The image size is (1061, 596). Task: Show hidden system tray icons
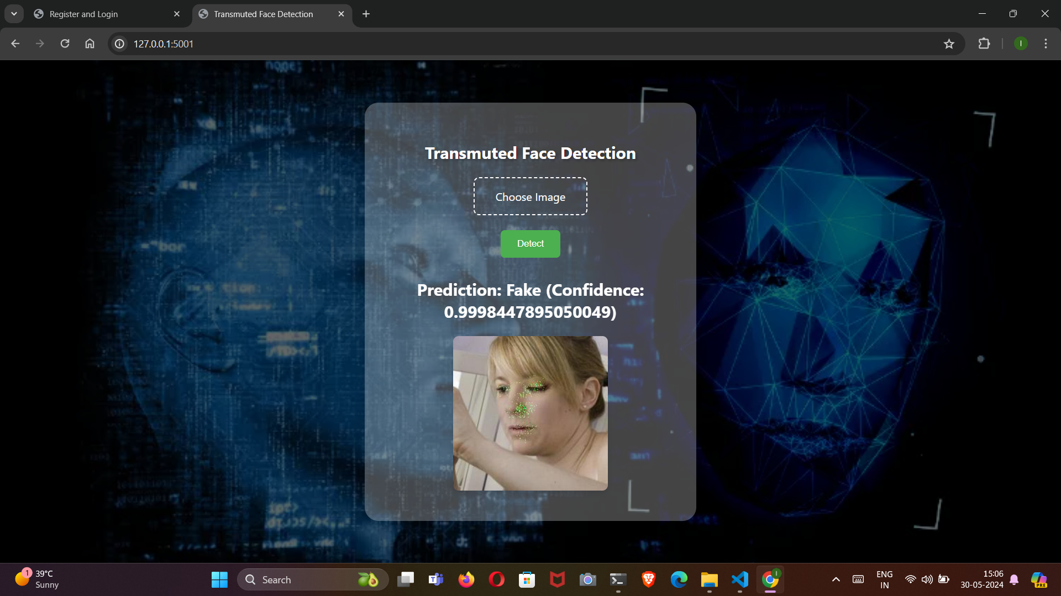tap(836, 579)
